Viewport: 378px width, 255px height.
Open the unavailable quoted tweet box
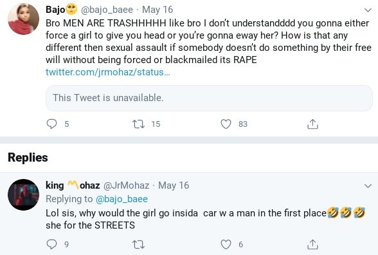point(209,98)
